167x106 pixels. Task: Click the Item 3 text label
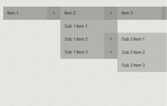click(127, 13)
